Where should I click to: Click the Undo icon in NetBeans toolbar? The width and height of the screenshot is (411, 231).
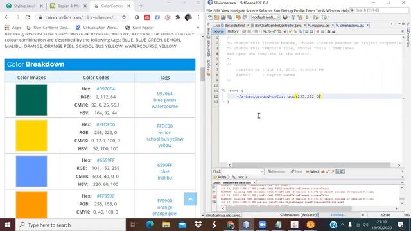(x=238, y=17)
